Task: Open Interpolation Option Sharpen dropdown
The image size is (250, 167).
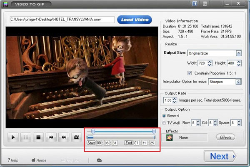Action: pyautogui.click(x=225, y=82)
